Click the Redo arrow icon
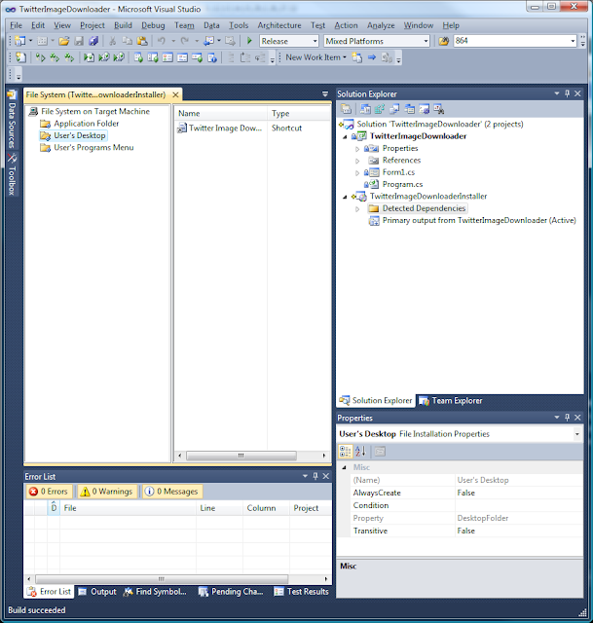Viewport: 593px width, 623px height. click(185, 41)
